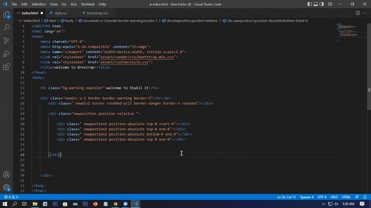Open the Windows Start menu
This screenshot has height=208, width=371.
tap(5, 204)
